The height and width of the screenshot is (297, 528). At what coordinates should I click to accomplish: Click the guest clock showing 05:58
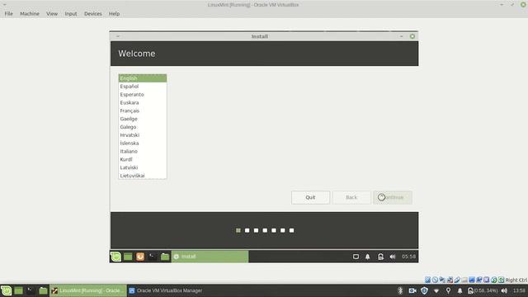pyautogui.click(x=408, y=257)
